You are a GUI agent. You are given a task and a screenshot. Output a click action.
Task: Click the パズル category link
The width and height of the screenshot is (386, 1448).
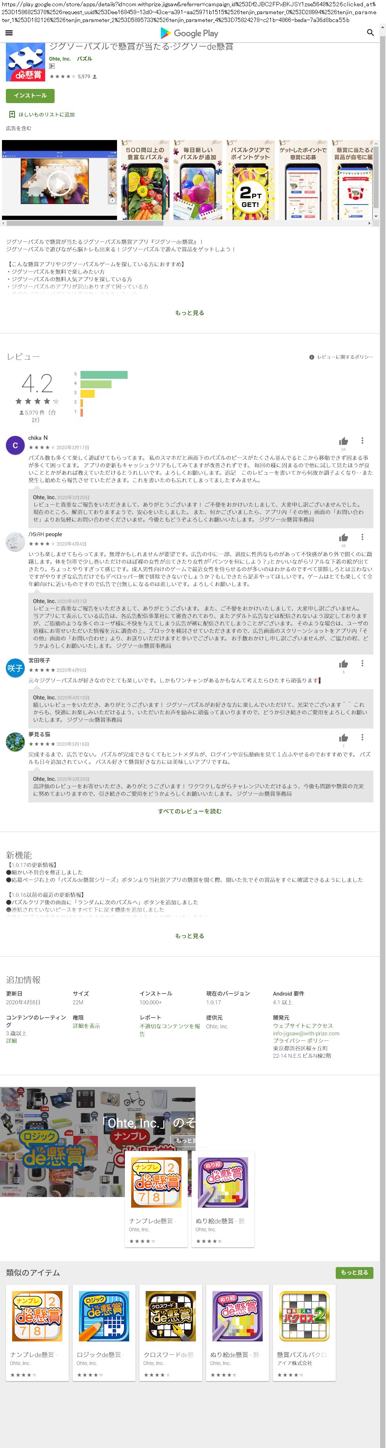point(84,59)
